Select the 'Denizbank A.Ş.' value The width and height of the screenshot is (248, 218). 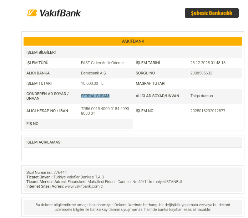click(x=94, y=73)
